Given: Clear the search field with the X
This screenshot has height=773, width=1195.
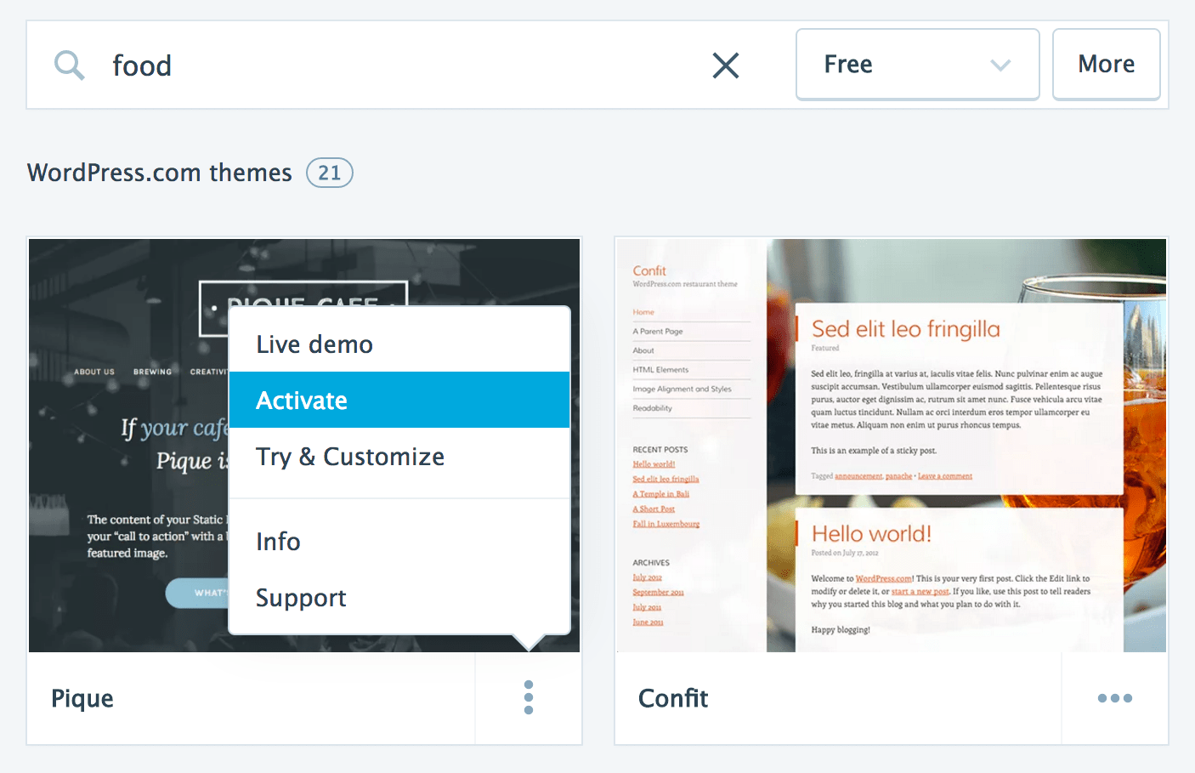Looking at the screenshot, I should 725,65.
